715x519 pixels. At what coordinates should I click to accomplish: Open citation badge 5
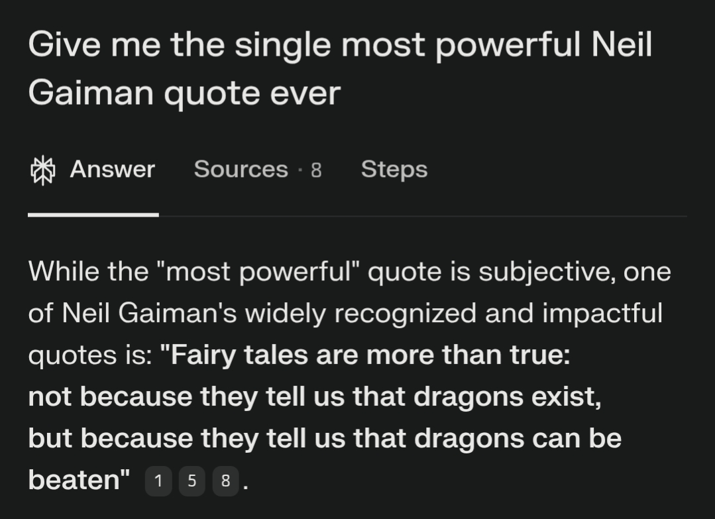[x=192, y=481]
